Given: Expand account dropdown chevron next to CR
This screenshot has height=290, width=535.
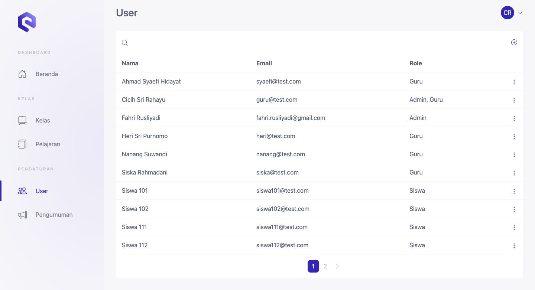Looking at the screenshot, I should click(x=520, y=13).
